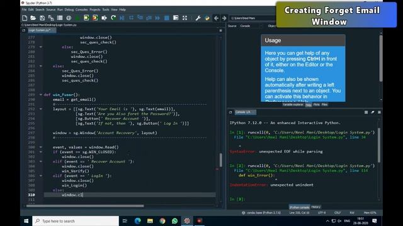This screenshot has width=403, height=226.
Task: Open the editor pane options menu
Action: point(220,31)
